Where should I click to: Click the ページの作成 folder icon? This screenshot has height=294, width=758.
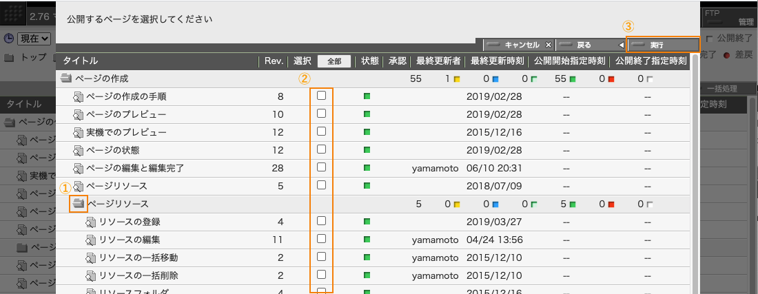66,78
